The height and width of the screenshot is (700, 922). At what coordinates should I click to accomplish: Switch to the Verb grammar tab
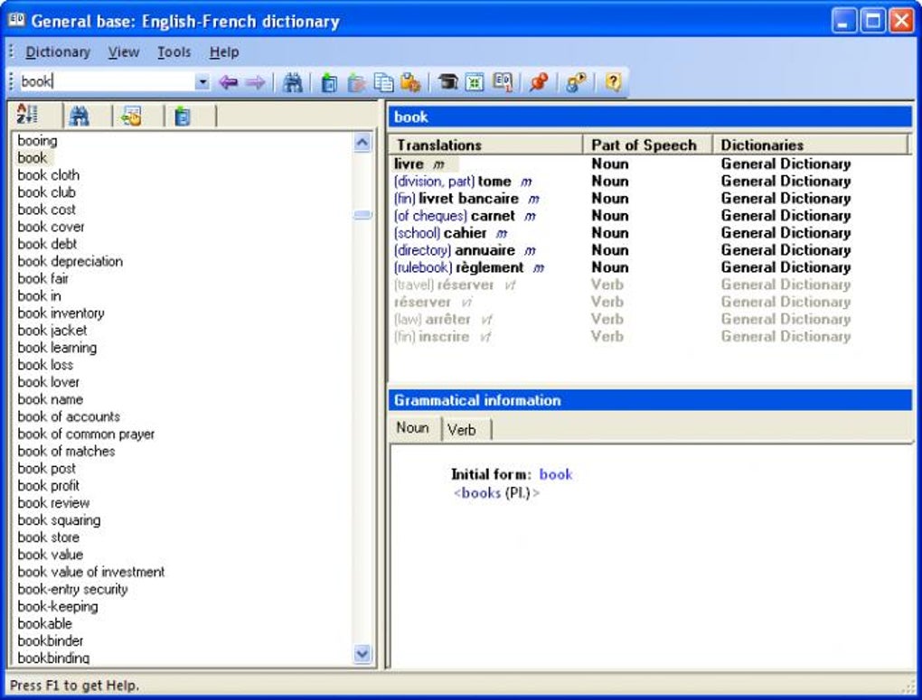pyautogui.click(x=462, y=430)
